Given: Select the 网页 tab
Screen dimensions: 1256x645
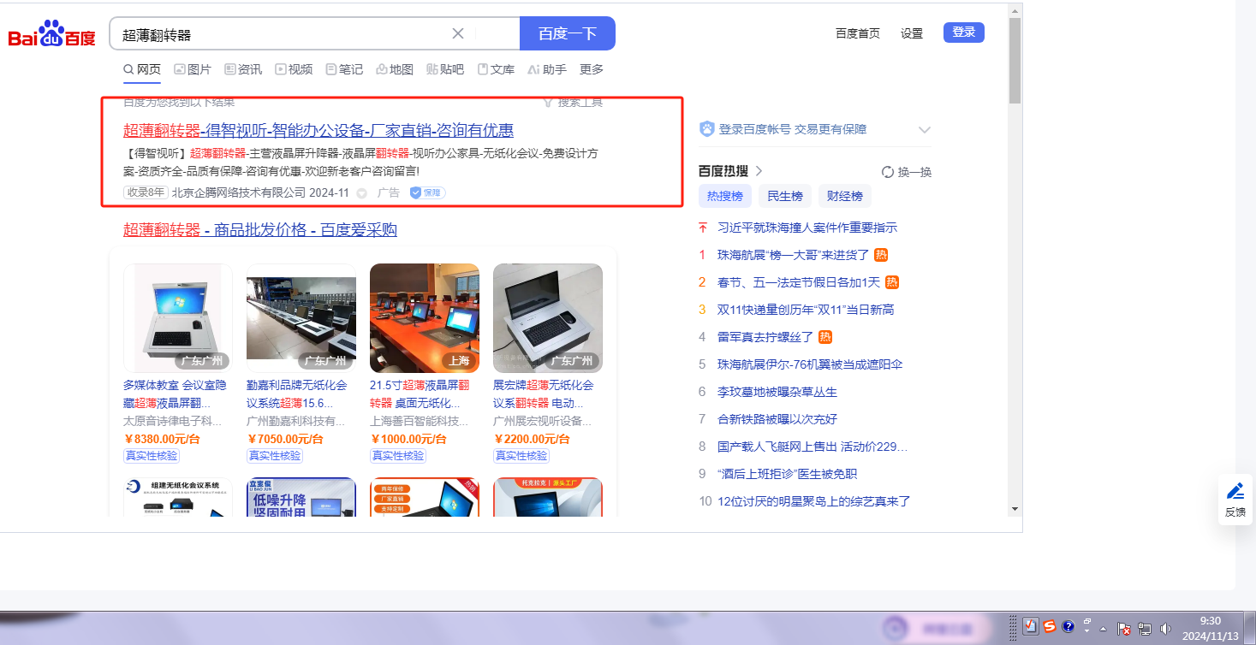Looking at the screenshot, I should pyautogui.click(x=142, y=69).
